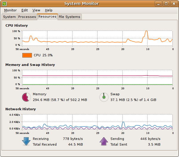Screen dimensions: 179x157
Task: Click the Memory and Swap History heading
Action: 30,65
